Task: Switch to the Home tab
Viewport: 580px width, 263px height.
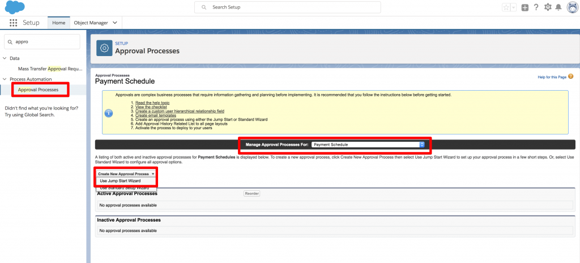Action: click(x=58, y=23)
